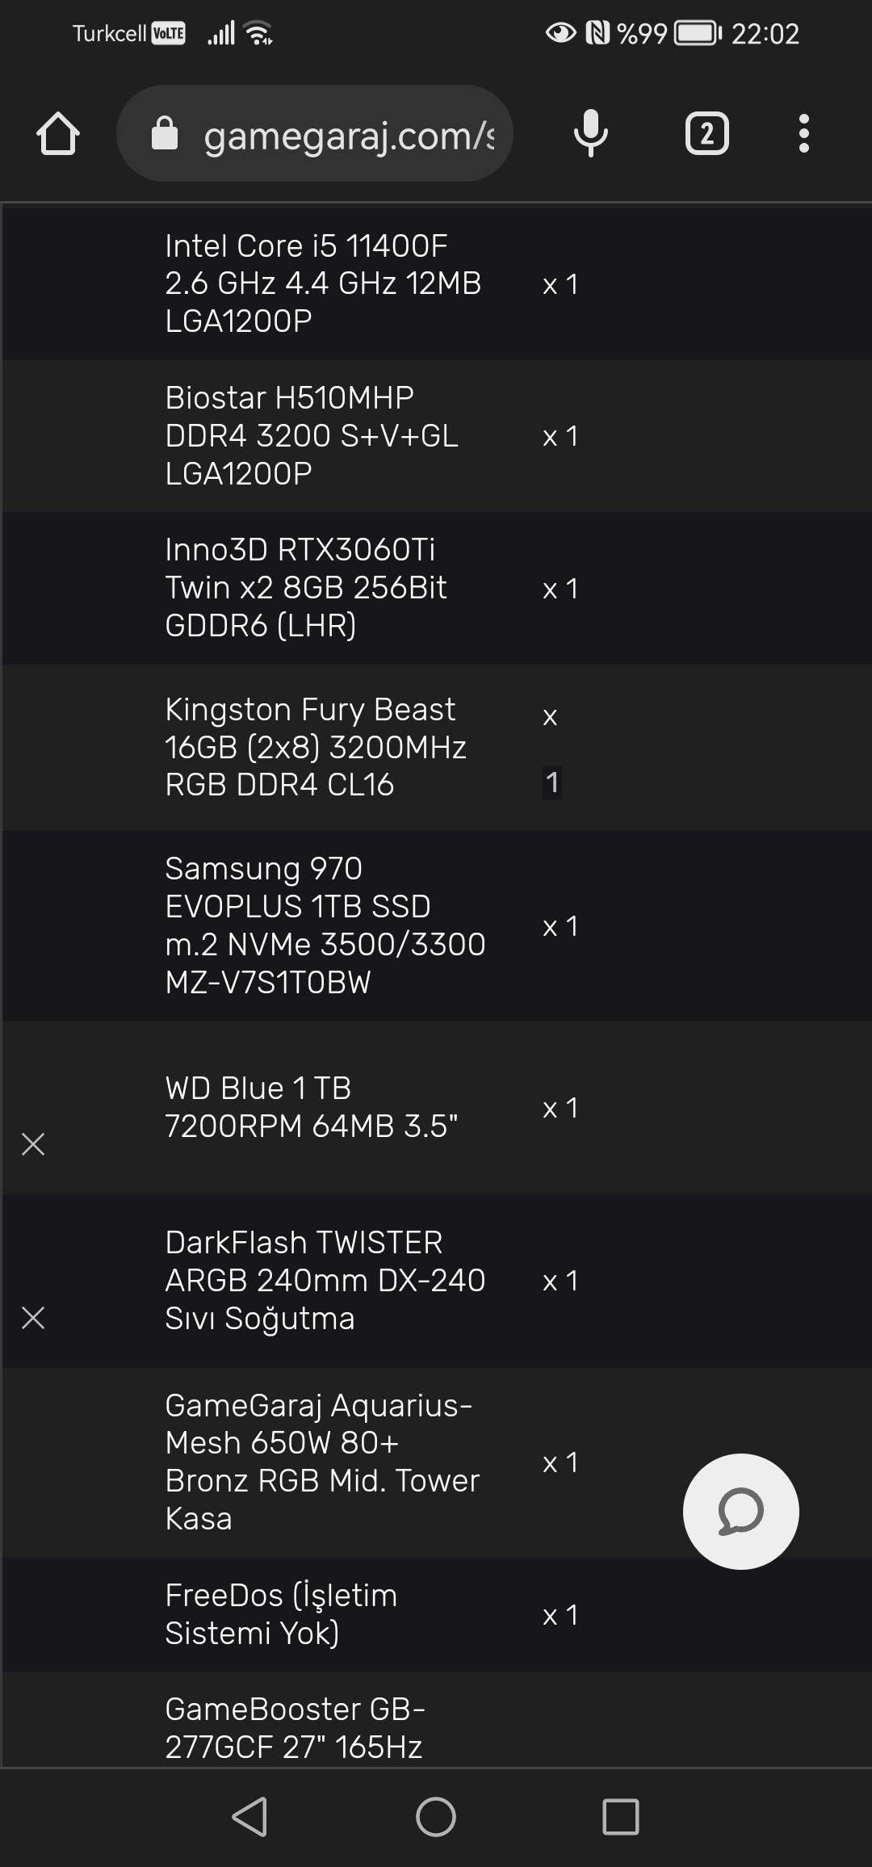Image resolution: width=872 pixels, height=1867 pixels.
Task: Tap the Android recent apps square
Action: [x=621, y=1817]
